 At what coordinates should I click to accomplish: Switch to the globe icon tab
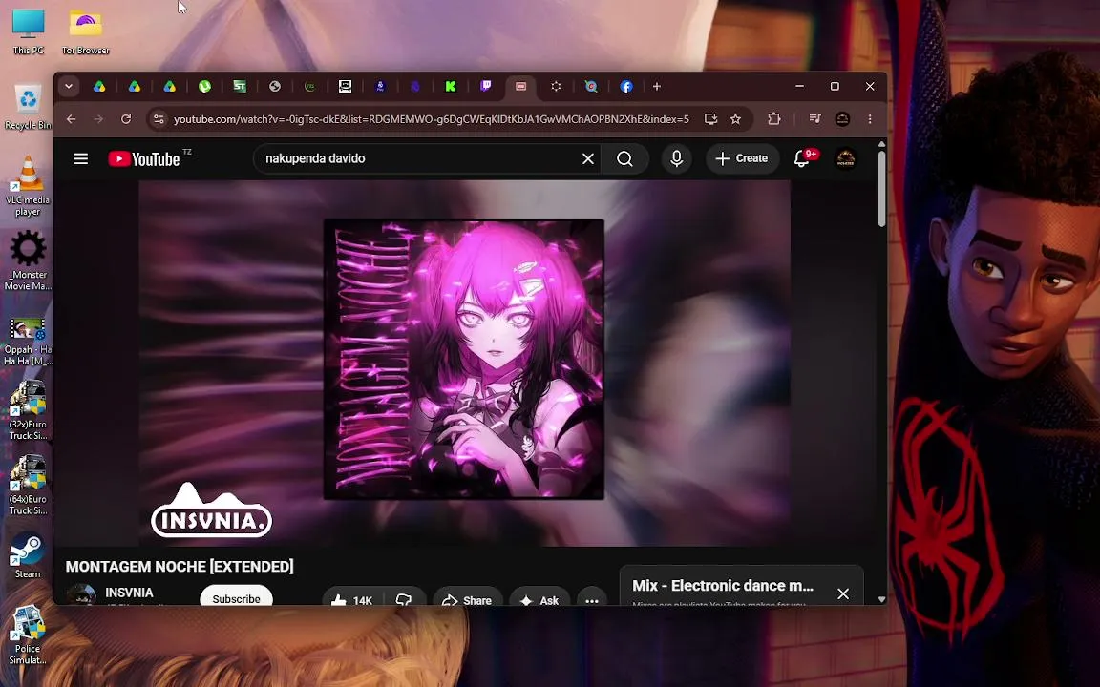275,86
